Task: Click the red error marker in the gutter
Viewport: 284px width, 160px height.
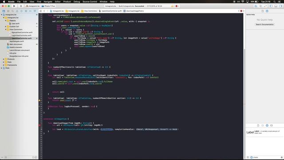Action: [x=39, y=125]
